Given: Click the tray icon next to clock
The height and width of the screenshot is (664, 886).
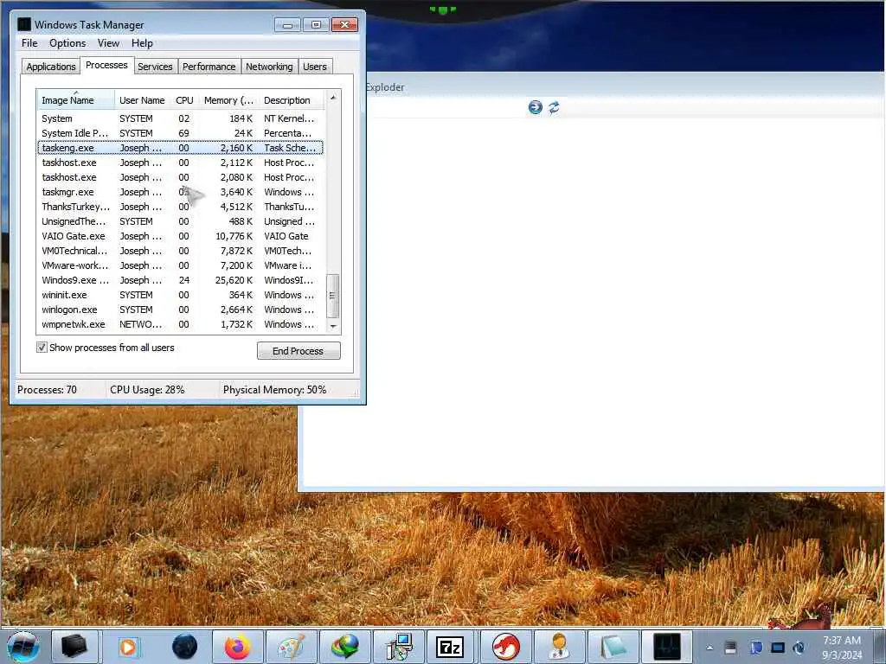Looking at the screenshot, I should pyautogui.click(x=799, y=648).
